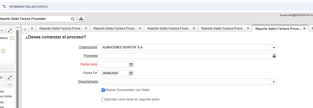Open the menu tree hierarchy icon
The height and width of the screenshot is (108, 313).
click(81, 19)
